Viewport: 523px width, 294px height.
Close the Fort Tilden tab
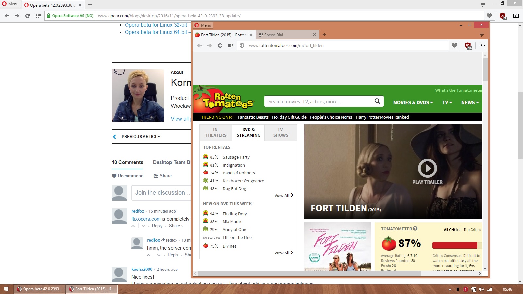251,35
